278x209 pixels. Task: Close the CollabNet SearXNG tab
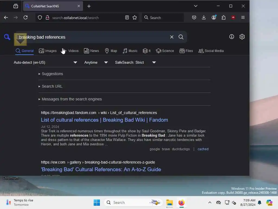(x=79, y=6)
